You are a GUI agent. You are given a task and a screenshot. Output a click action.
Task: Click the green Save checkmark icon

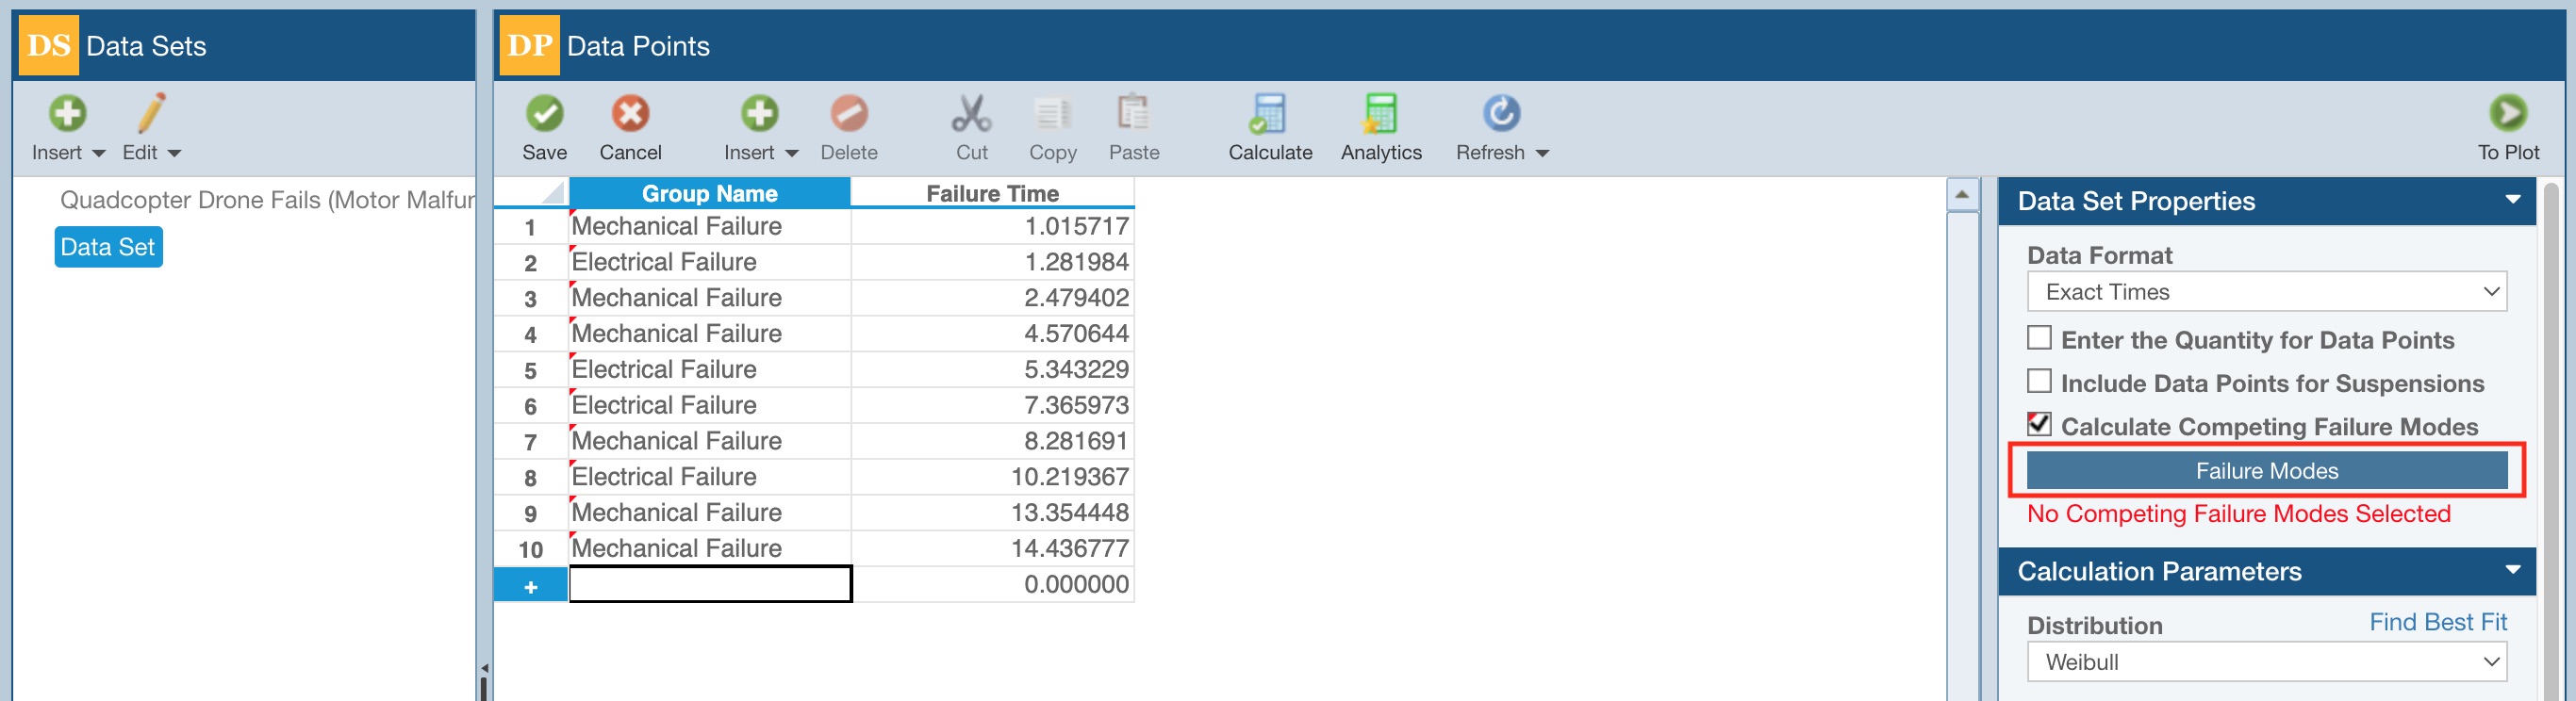tap(544, 114)
